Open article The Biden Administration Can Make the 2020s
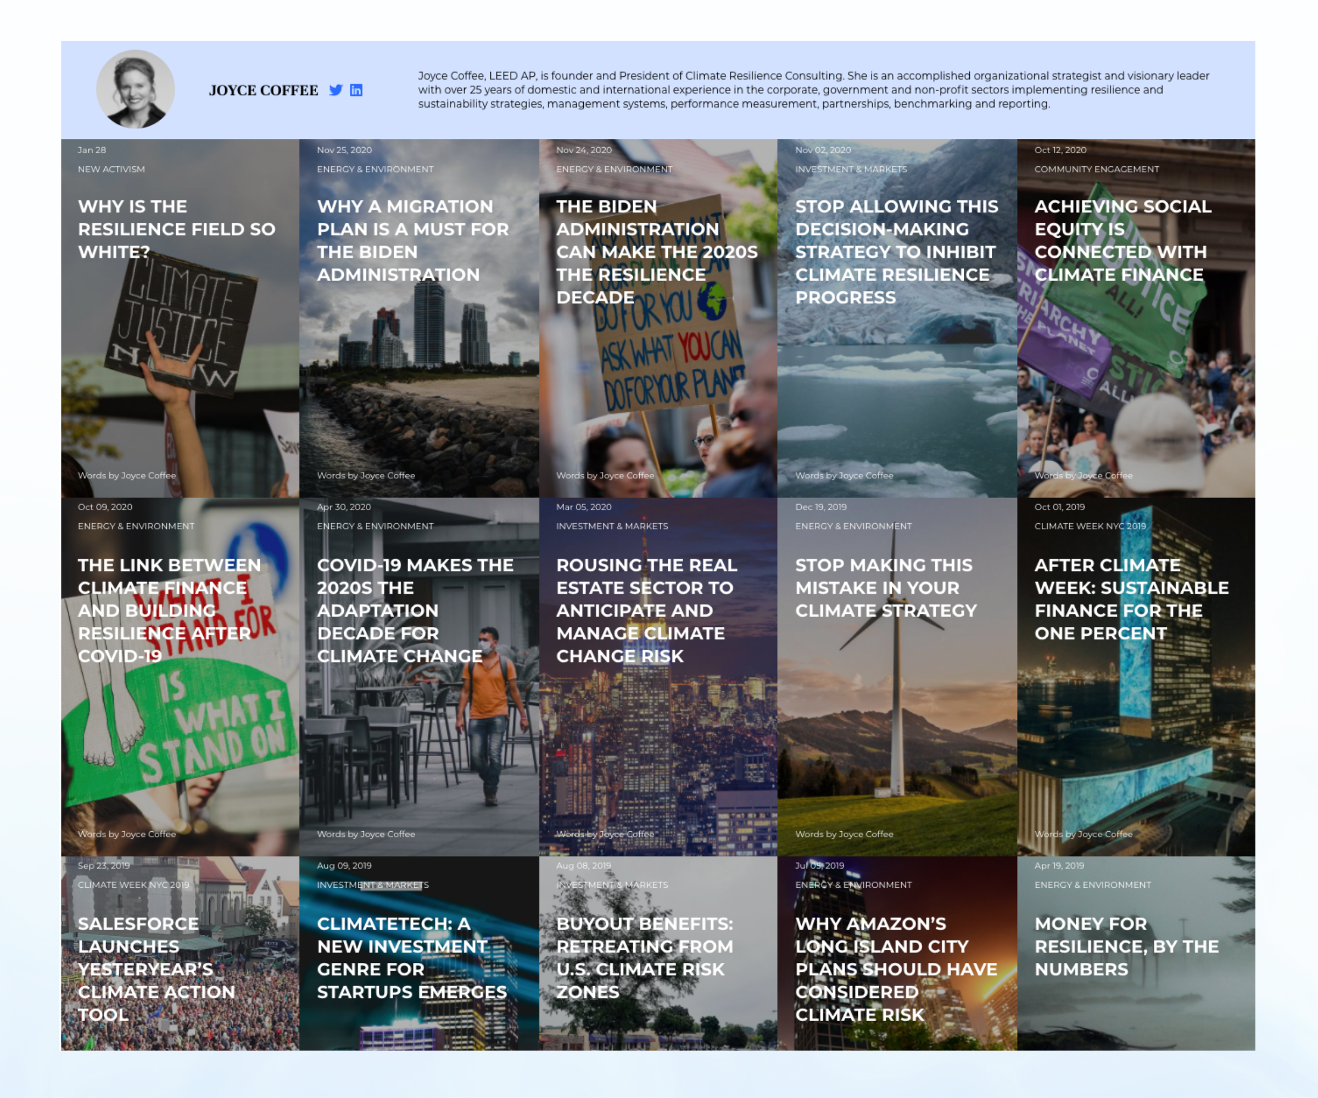The width and height of the screenshot is (1318, 1098). (657, 251)
